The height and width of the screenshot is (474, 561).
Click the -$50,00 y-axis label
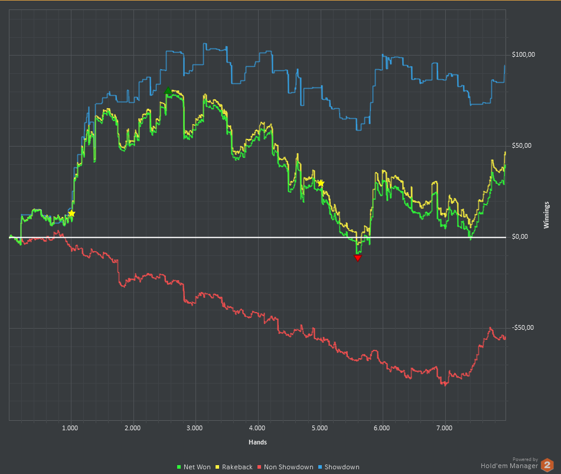point(523,328)
